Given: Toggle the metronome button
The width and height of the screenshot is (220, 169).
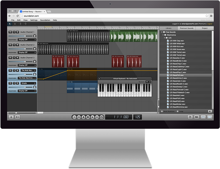Looking at the screenshot, I should [x=83, y=117].
